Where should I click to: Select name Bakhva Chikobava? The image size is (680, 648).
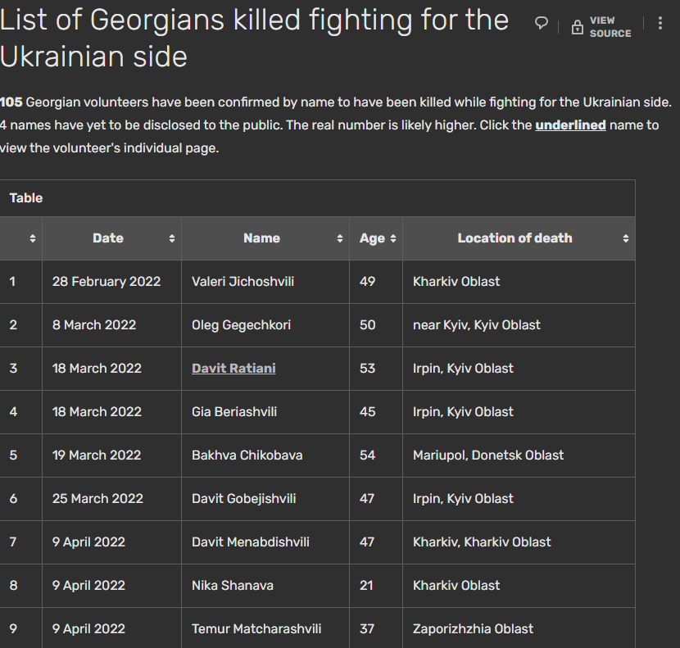pos(247,455)
